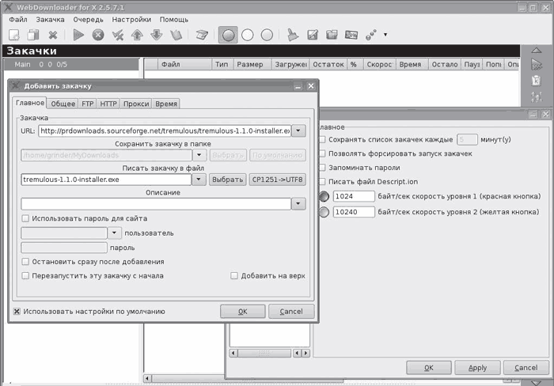Move download up with the up arrow icon
Screen dimensions: 554x386
[137, 35]
